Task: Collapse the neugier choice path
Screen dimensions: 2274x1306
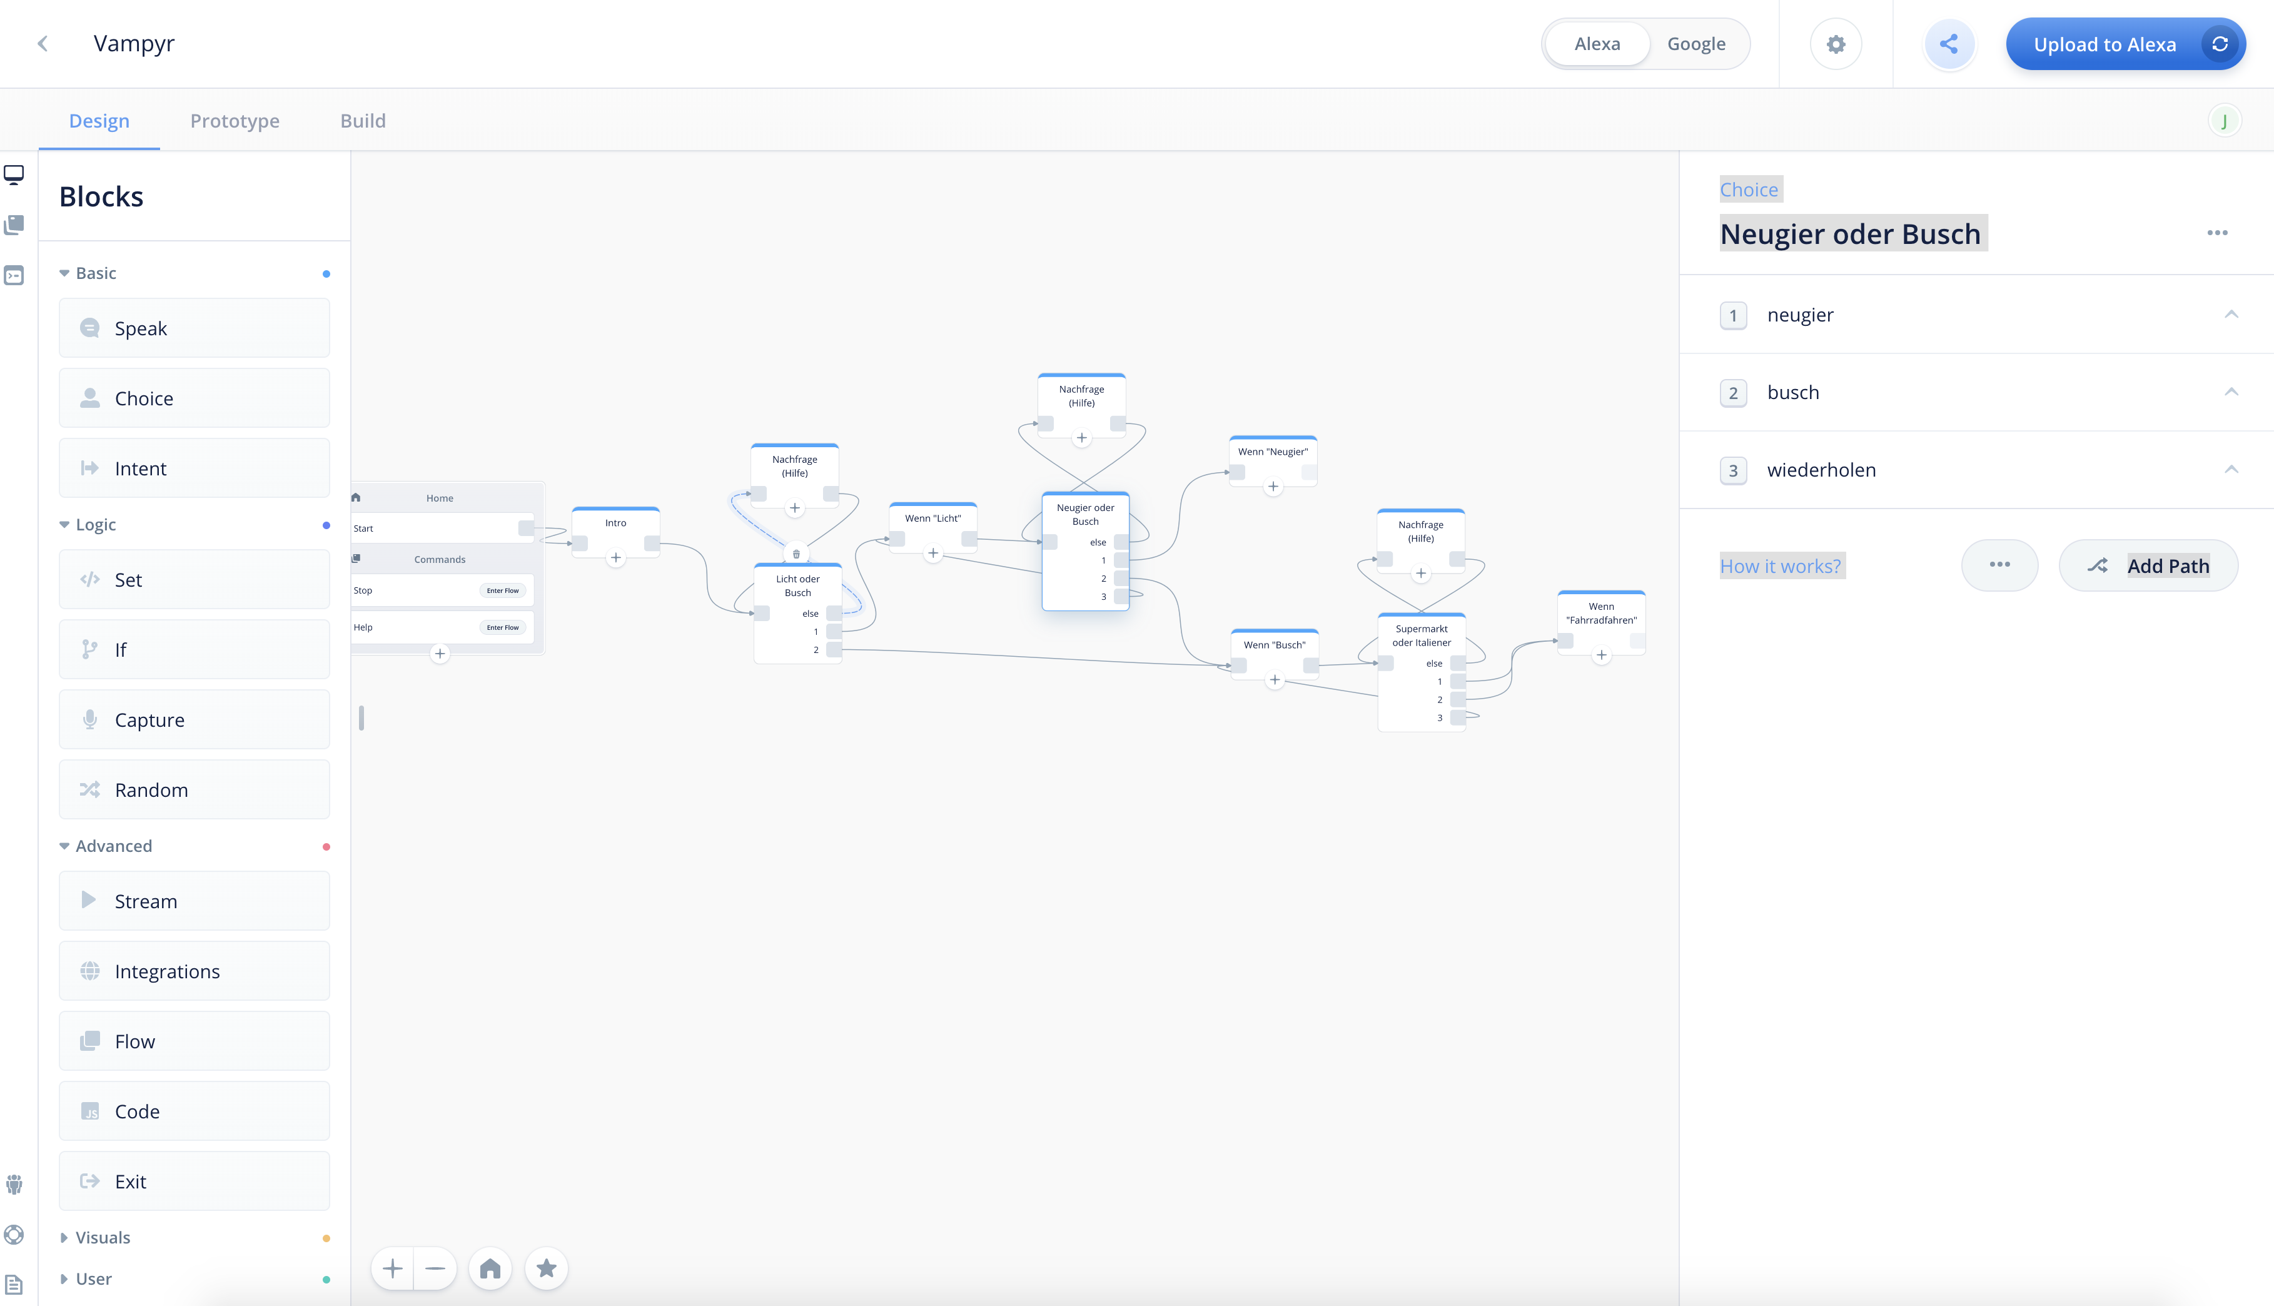Action: click(2231, 315)
